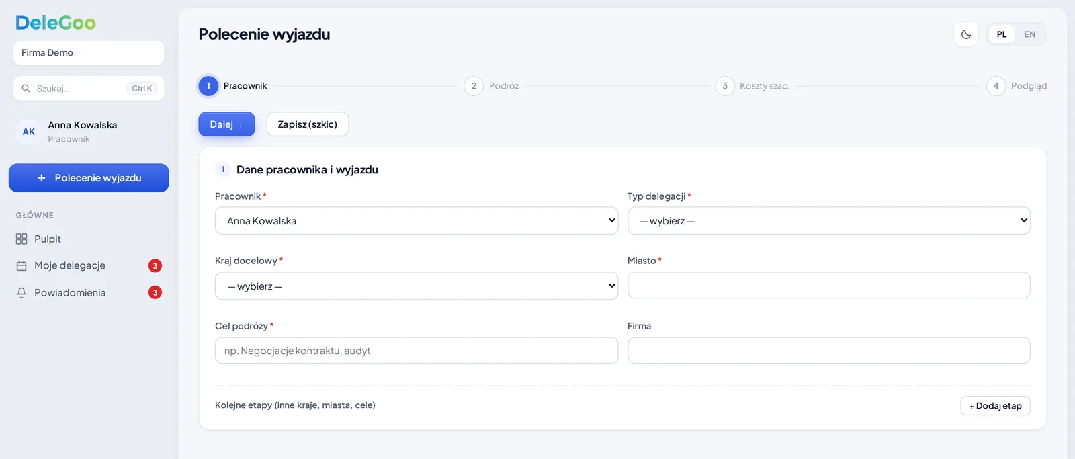Click the Firma input field
The width and height of the screenshot is (1075, 459).
828,351
